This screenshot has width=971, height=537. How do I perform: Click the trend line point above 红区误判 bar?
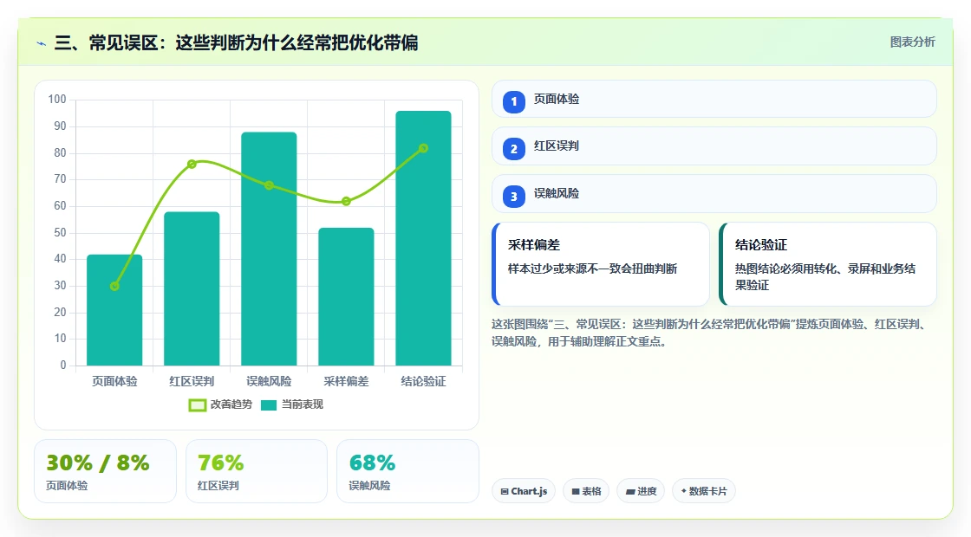pos(192,164)
